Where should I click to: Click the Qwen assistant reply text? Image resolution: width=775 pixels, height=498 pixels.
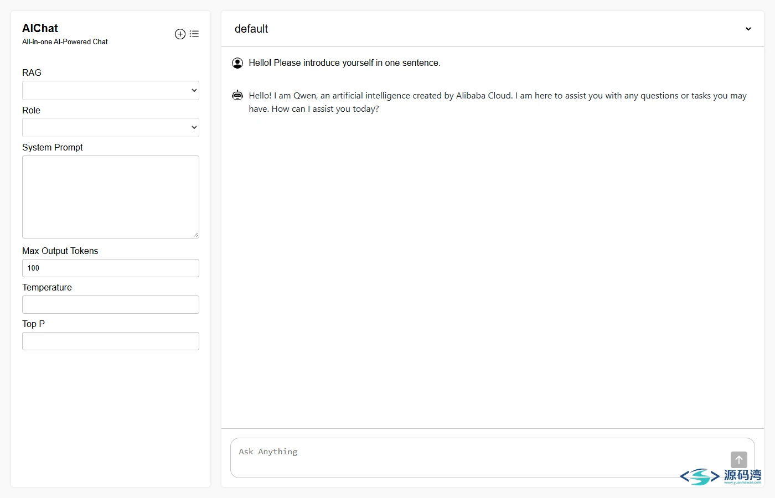[498, 102]
